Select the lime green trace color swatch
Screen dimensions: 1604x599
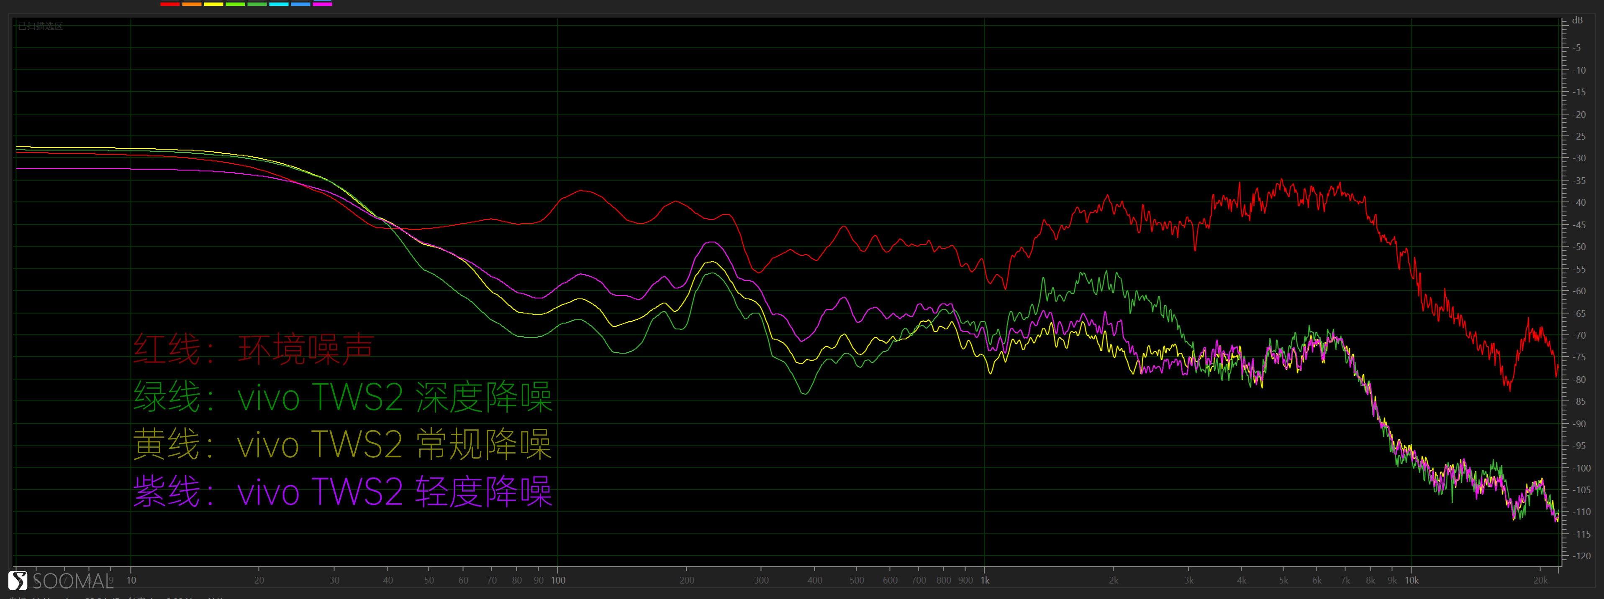235,4
